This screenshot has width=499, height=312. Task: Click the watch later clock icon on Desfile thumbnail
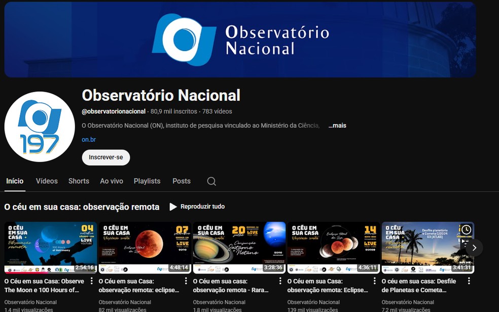[466, 230]
